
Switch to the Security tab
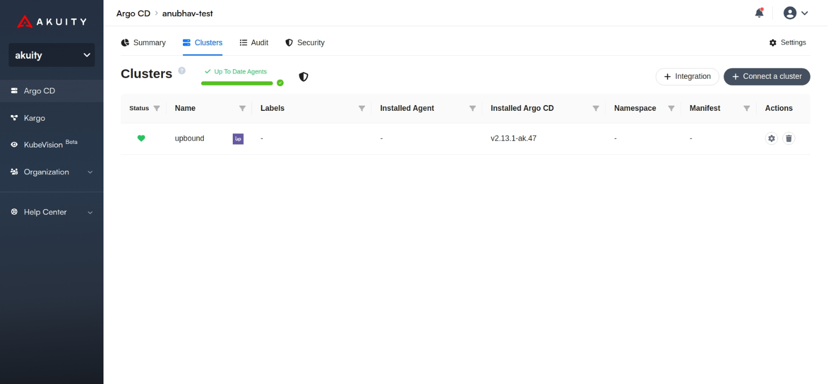[x=305, y=43]
